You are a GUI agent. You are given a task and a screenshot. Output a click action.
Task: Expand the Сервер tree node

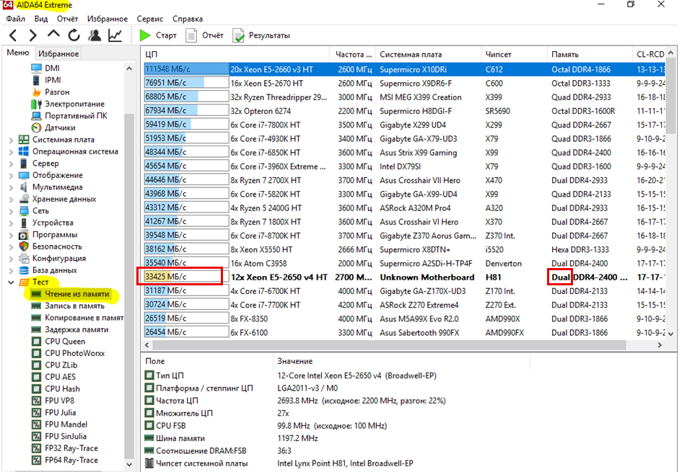click(x=11, y=164)
